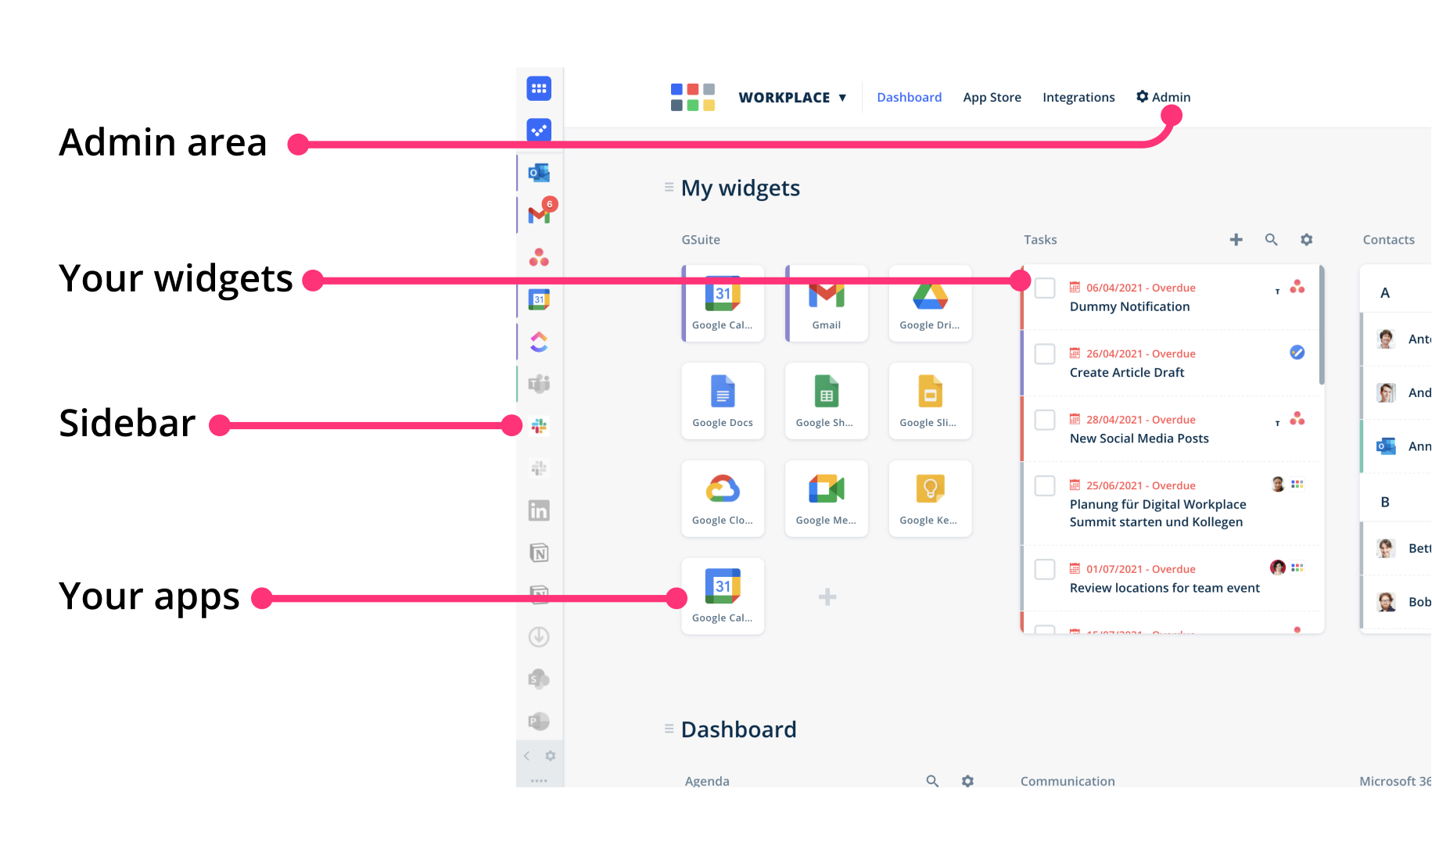Search the Agenda widget with magnifier
This screenshot has height=845, width=1432.
pos(932,780)
